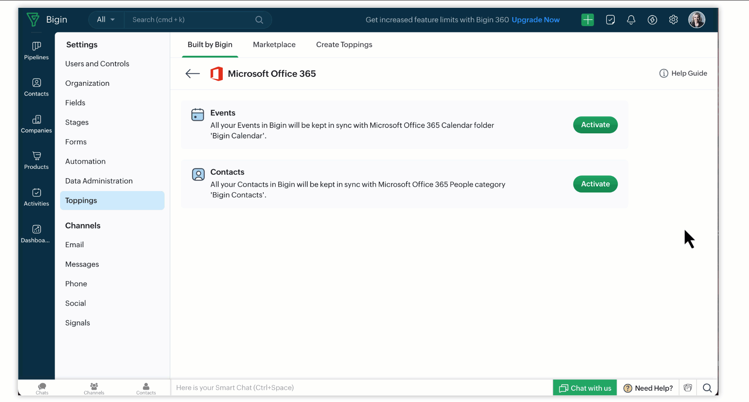Open Stages settings
This screenshot has height=402, width=749.
coord(77,122)
